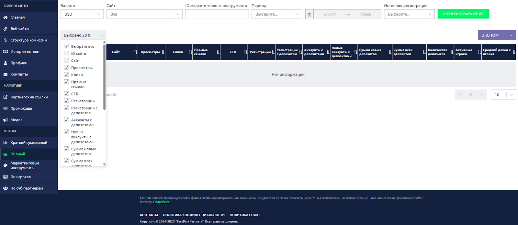This screenshot has width=518, height=225.
Task: Toggle the Выбрать все checkbox
Action: coord(66,46)
